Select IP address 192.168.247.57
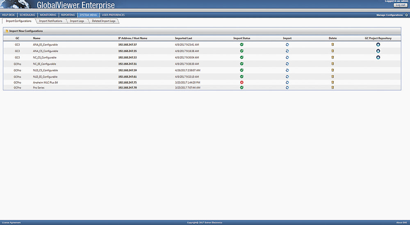The width and height of the screenshot is (410, 225). pyautogui.click(x=128, y=45)
